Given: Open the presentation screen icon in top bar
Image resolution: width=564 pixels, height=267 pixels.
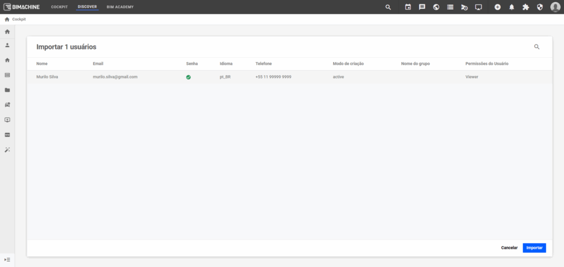Looking at the screenshot, I should click(x=478, y=7).
